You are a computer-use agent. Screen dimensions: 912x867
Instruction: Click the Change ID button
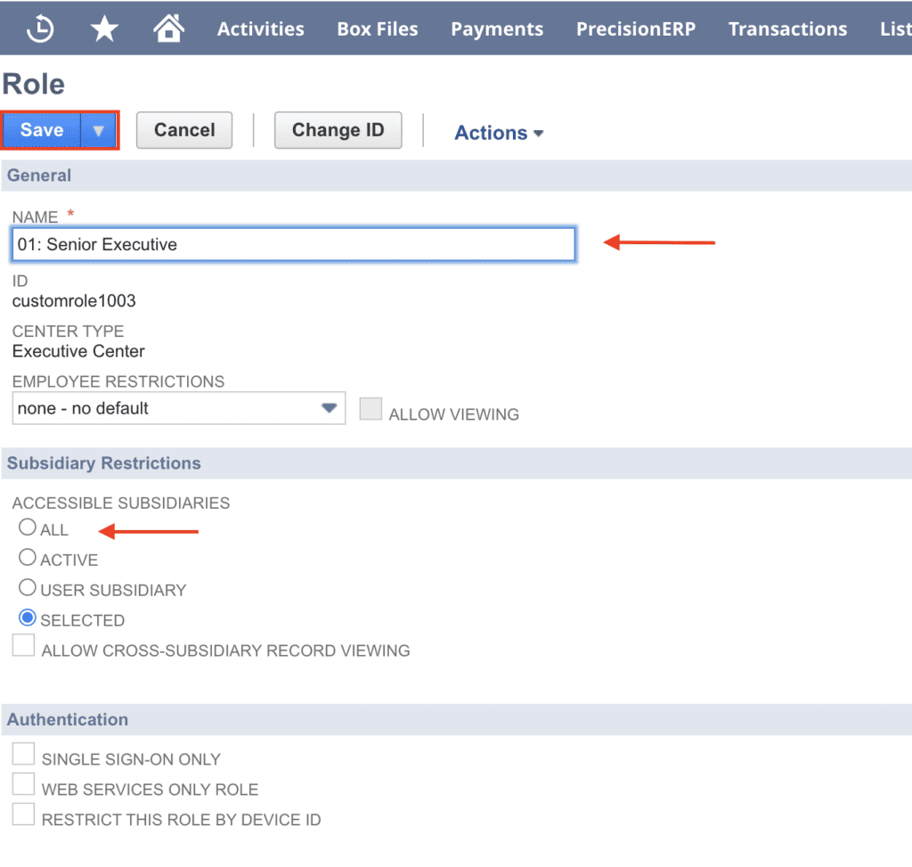tap(338, 130)
